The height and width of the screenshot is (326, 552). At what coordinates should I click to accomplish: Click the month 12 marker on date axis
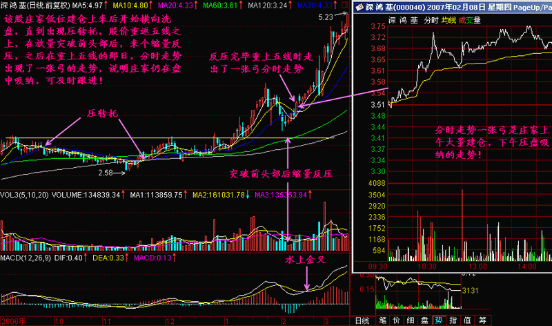pos(170,321)
